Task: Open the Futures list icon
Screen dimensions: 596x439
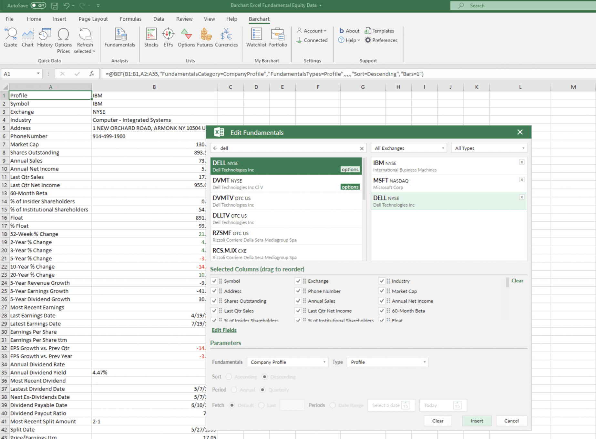Action: pyautogui.click(x=205, y=37)
